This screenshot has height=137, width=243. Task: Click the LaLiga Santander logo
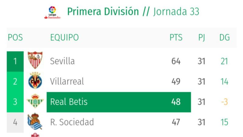click(52, 12)
